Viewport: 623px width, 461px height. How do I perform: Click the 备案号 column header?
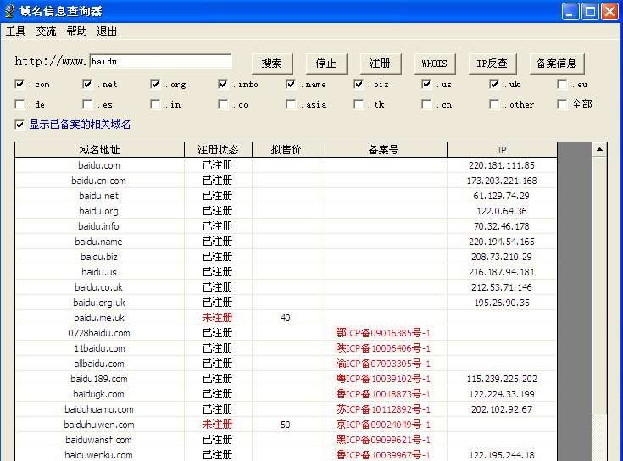[383, 150]
